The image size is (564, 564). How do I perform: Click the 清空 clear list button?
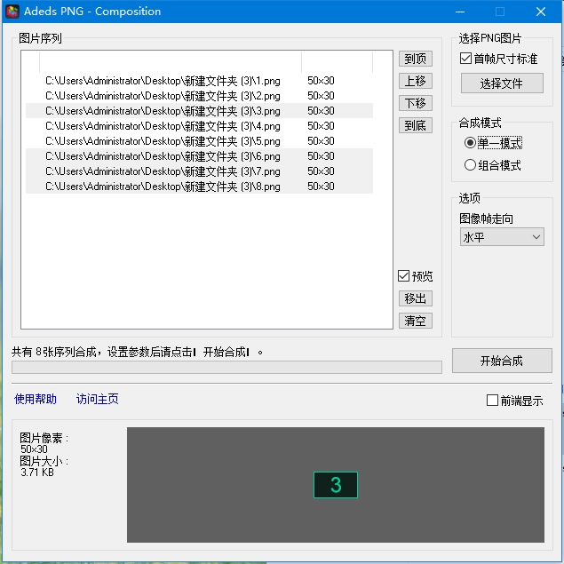coord(415,321)
